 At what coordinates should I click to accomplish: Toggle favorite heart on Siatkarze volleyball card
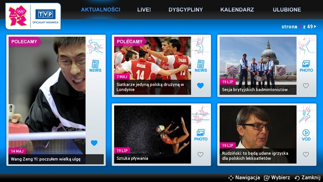[200, 85]
